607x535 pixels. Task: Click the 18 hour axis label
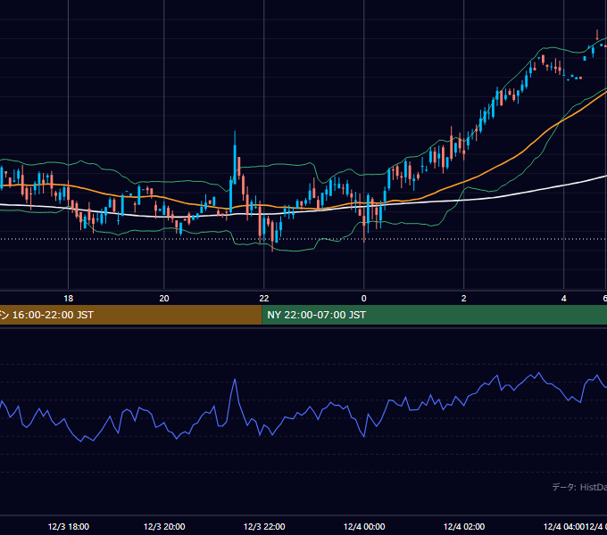click(x=68, y=299)
